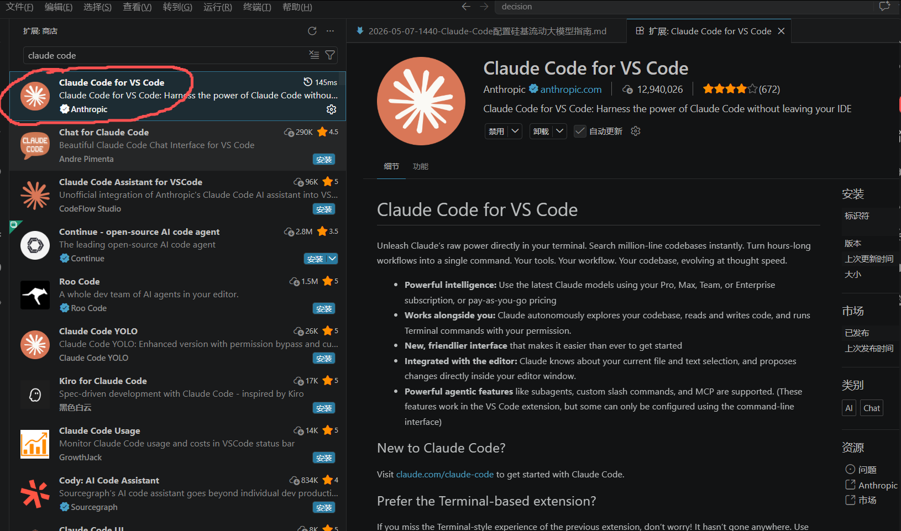Open the anthropic.com publisher link
The image size is (901, 531).
[x=571, y=89]
